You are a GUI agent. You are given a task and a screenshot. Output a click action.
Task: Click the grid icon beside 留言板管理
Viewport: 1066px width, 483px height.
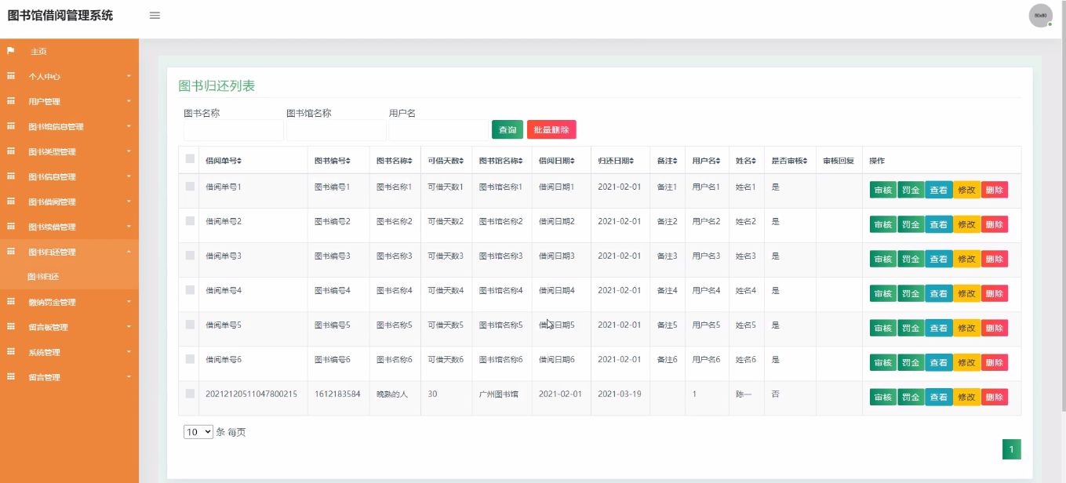[x=11, y=327]
